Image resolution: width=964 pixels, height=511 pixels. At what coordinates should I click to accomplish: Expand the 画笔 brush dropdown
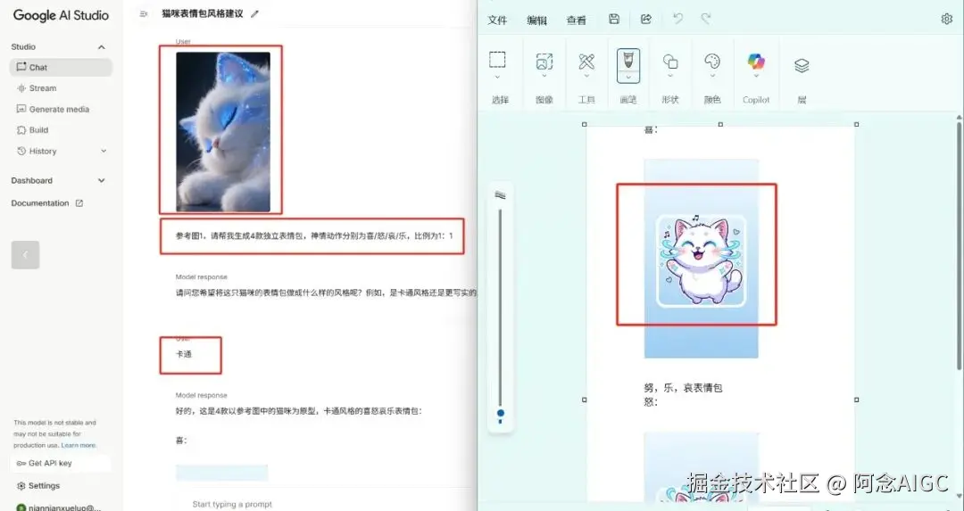point(627,78)
